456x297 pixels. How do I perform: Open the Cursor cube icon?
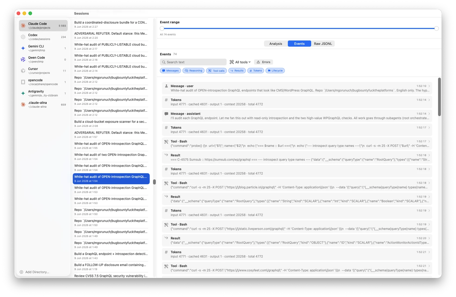tap(23, 71)
